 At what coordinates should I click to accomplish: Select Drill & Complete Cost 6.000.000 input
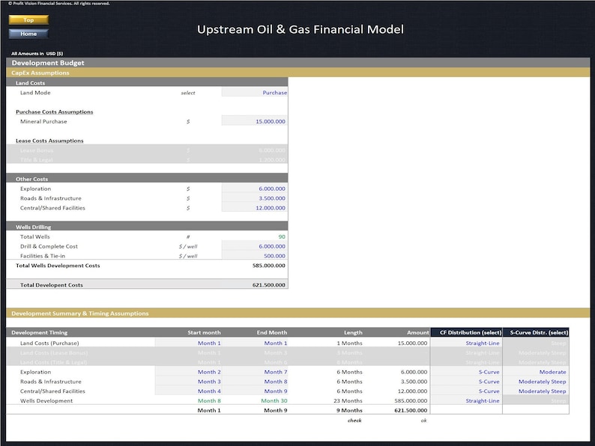pyautogui.click(x=255, y=246)
